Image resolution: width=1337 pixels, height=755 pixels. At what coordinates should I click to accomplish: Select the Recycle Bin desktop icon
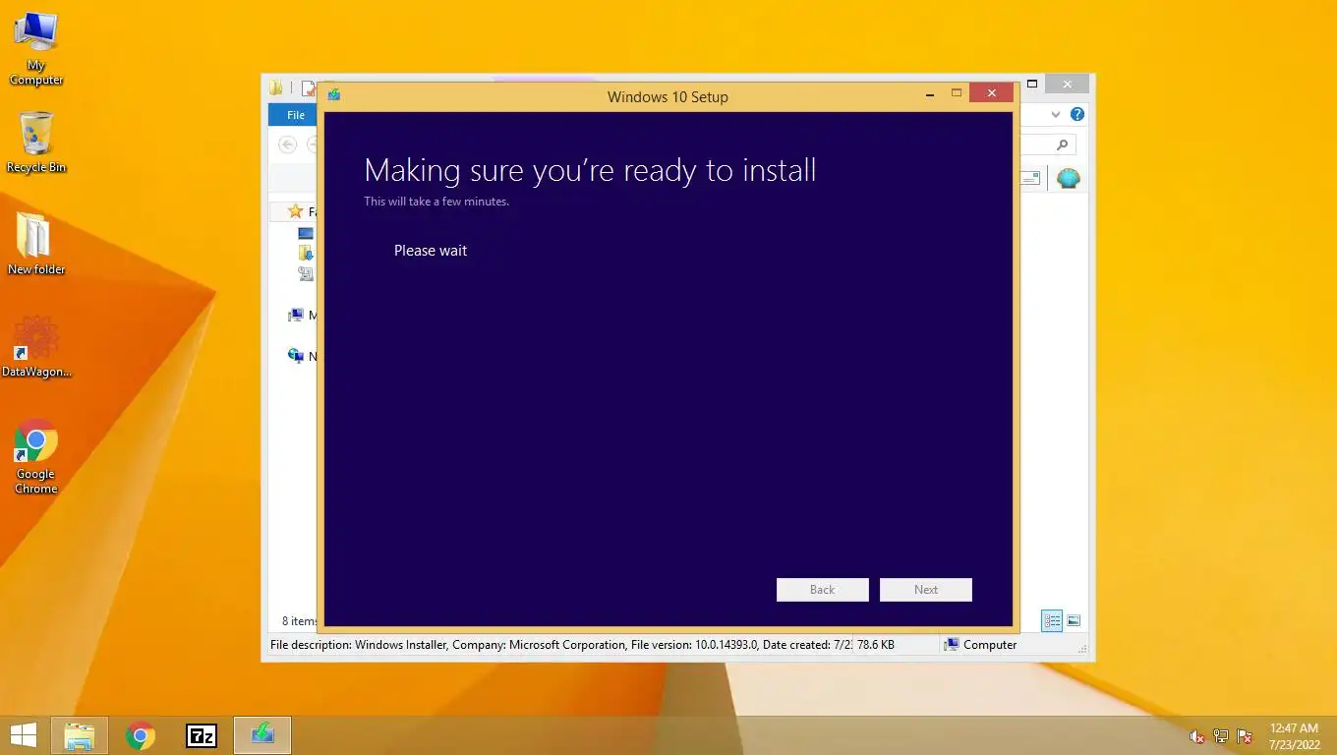tap(35, 143)
